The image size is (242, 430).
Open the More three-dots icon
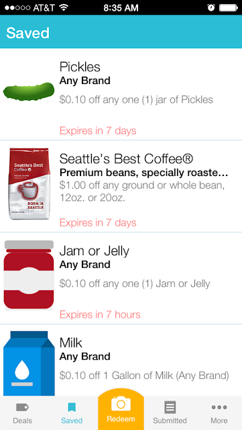219,408
